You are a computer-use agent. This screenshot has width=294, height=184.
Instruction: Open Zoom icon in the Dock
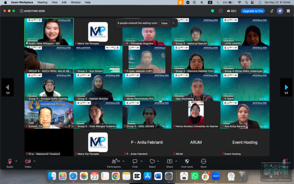[x=216, y=176]
